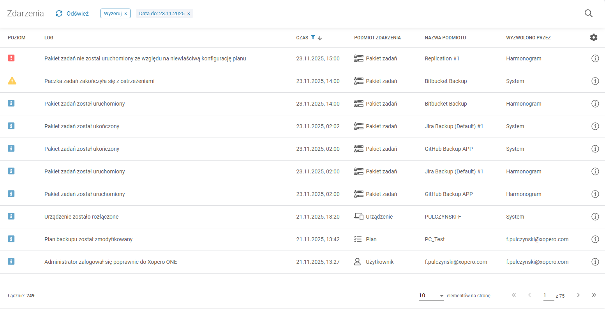Open the search magnifier icon
This screenshot has width=605, height=309.
tap(588, 13)
